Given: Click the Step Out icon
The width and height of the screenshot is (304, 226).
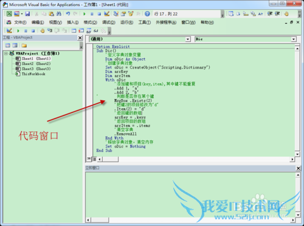Looking at the screenshot, I should pyautogui.click(x=64, y=30).
